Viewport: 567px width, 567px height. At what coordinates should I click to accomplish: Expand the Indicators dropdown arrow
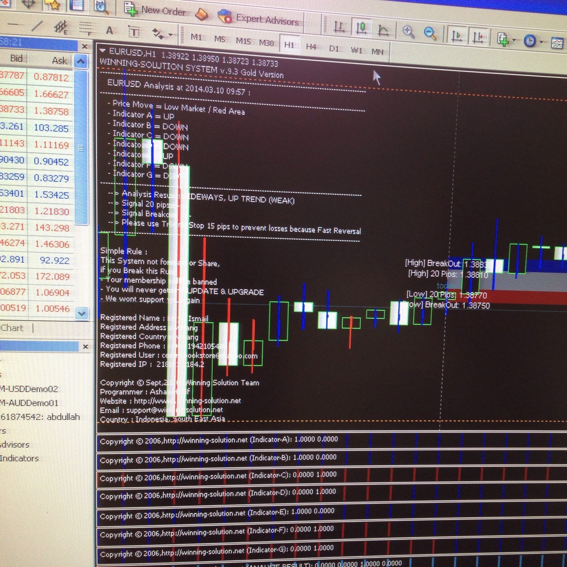(514, 40)
